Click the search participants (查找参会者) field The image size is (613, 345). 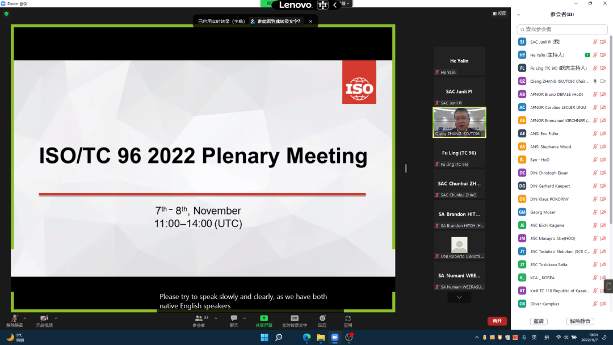pyautogui.click(x=562, y=29)
